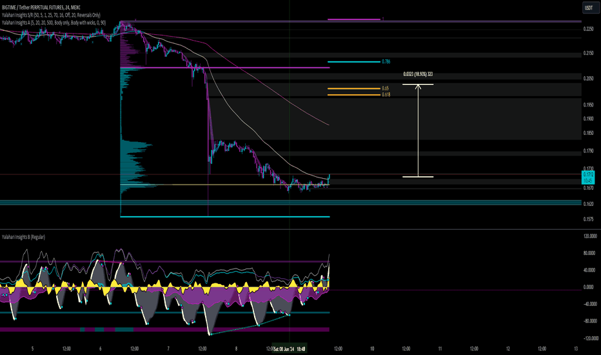This screenshot has width=601, height=355.
Task: Select the cyan 0.786 Fibonacci level line
Action: [354, 62]
